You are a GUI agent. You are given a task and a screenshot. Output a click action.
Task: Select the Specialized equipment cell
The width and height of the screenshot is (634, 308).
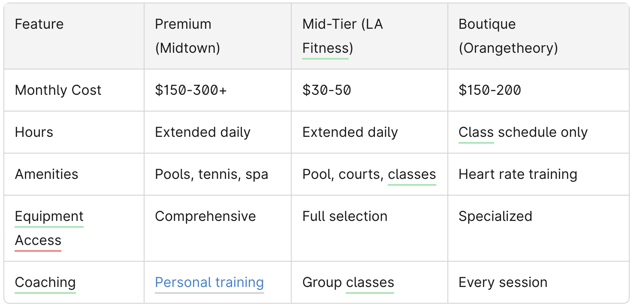538,228
